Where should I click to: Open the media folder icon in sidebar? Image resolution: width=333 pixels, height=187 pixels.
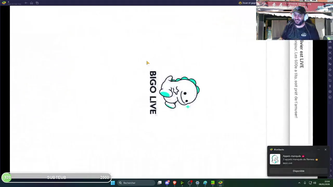click(x=330, y=64)
